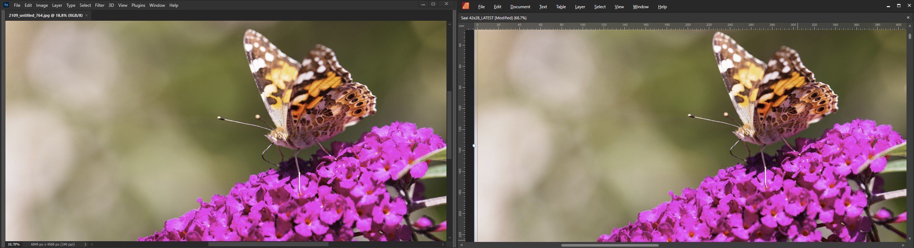914x248 pixels.
Task: Open the Text menu in Affinity Publisher
Action: pyautogui.click(x=543, y=7)
